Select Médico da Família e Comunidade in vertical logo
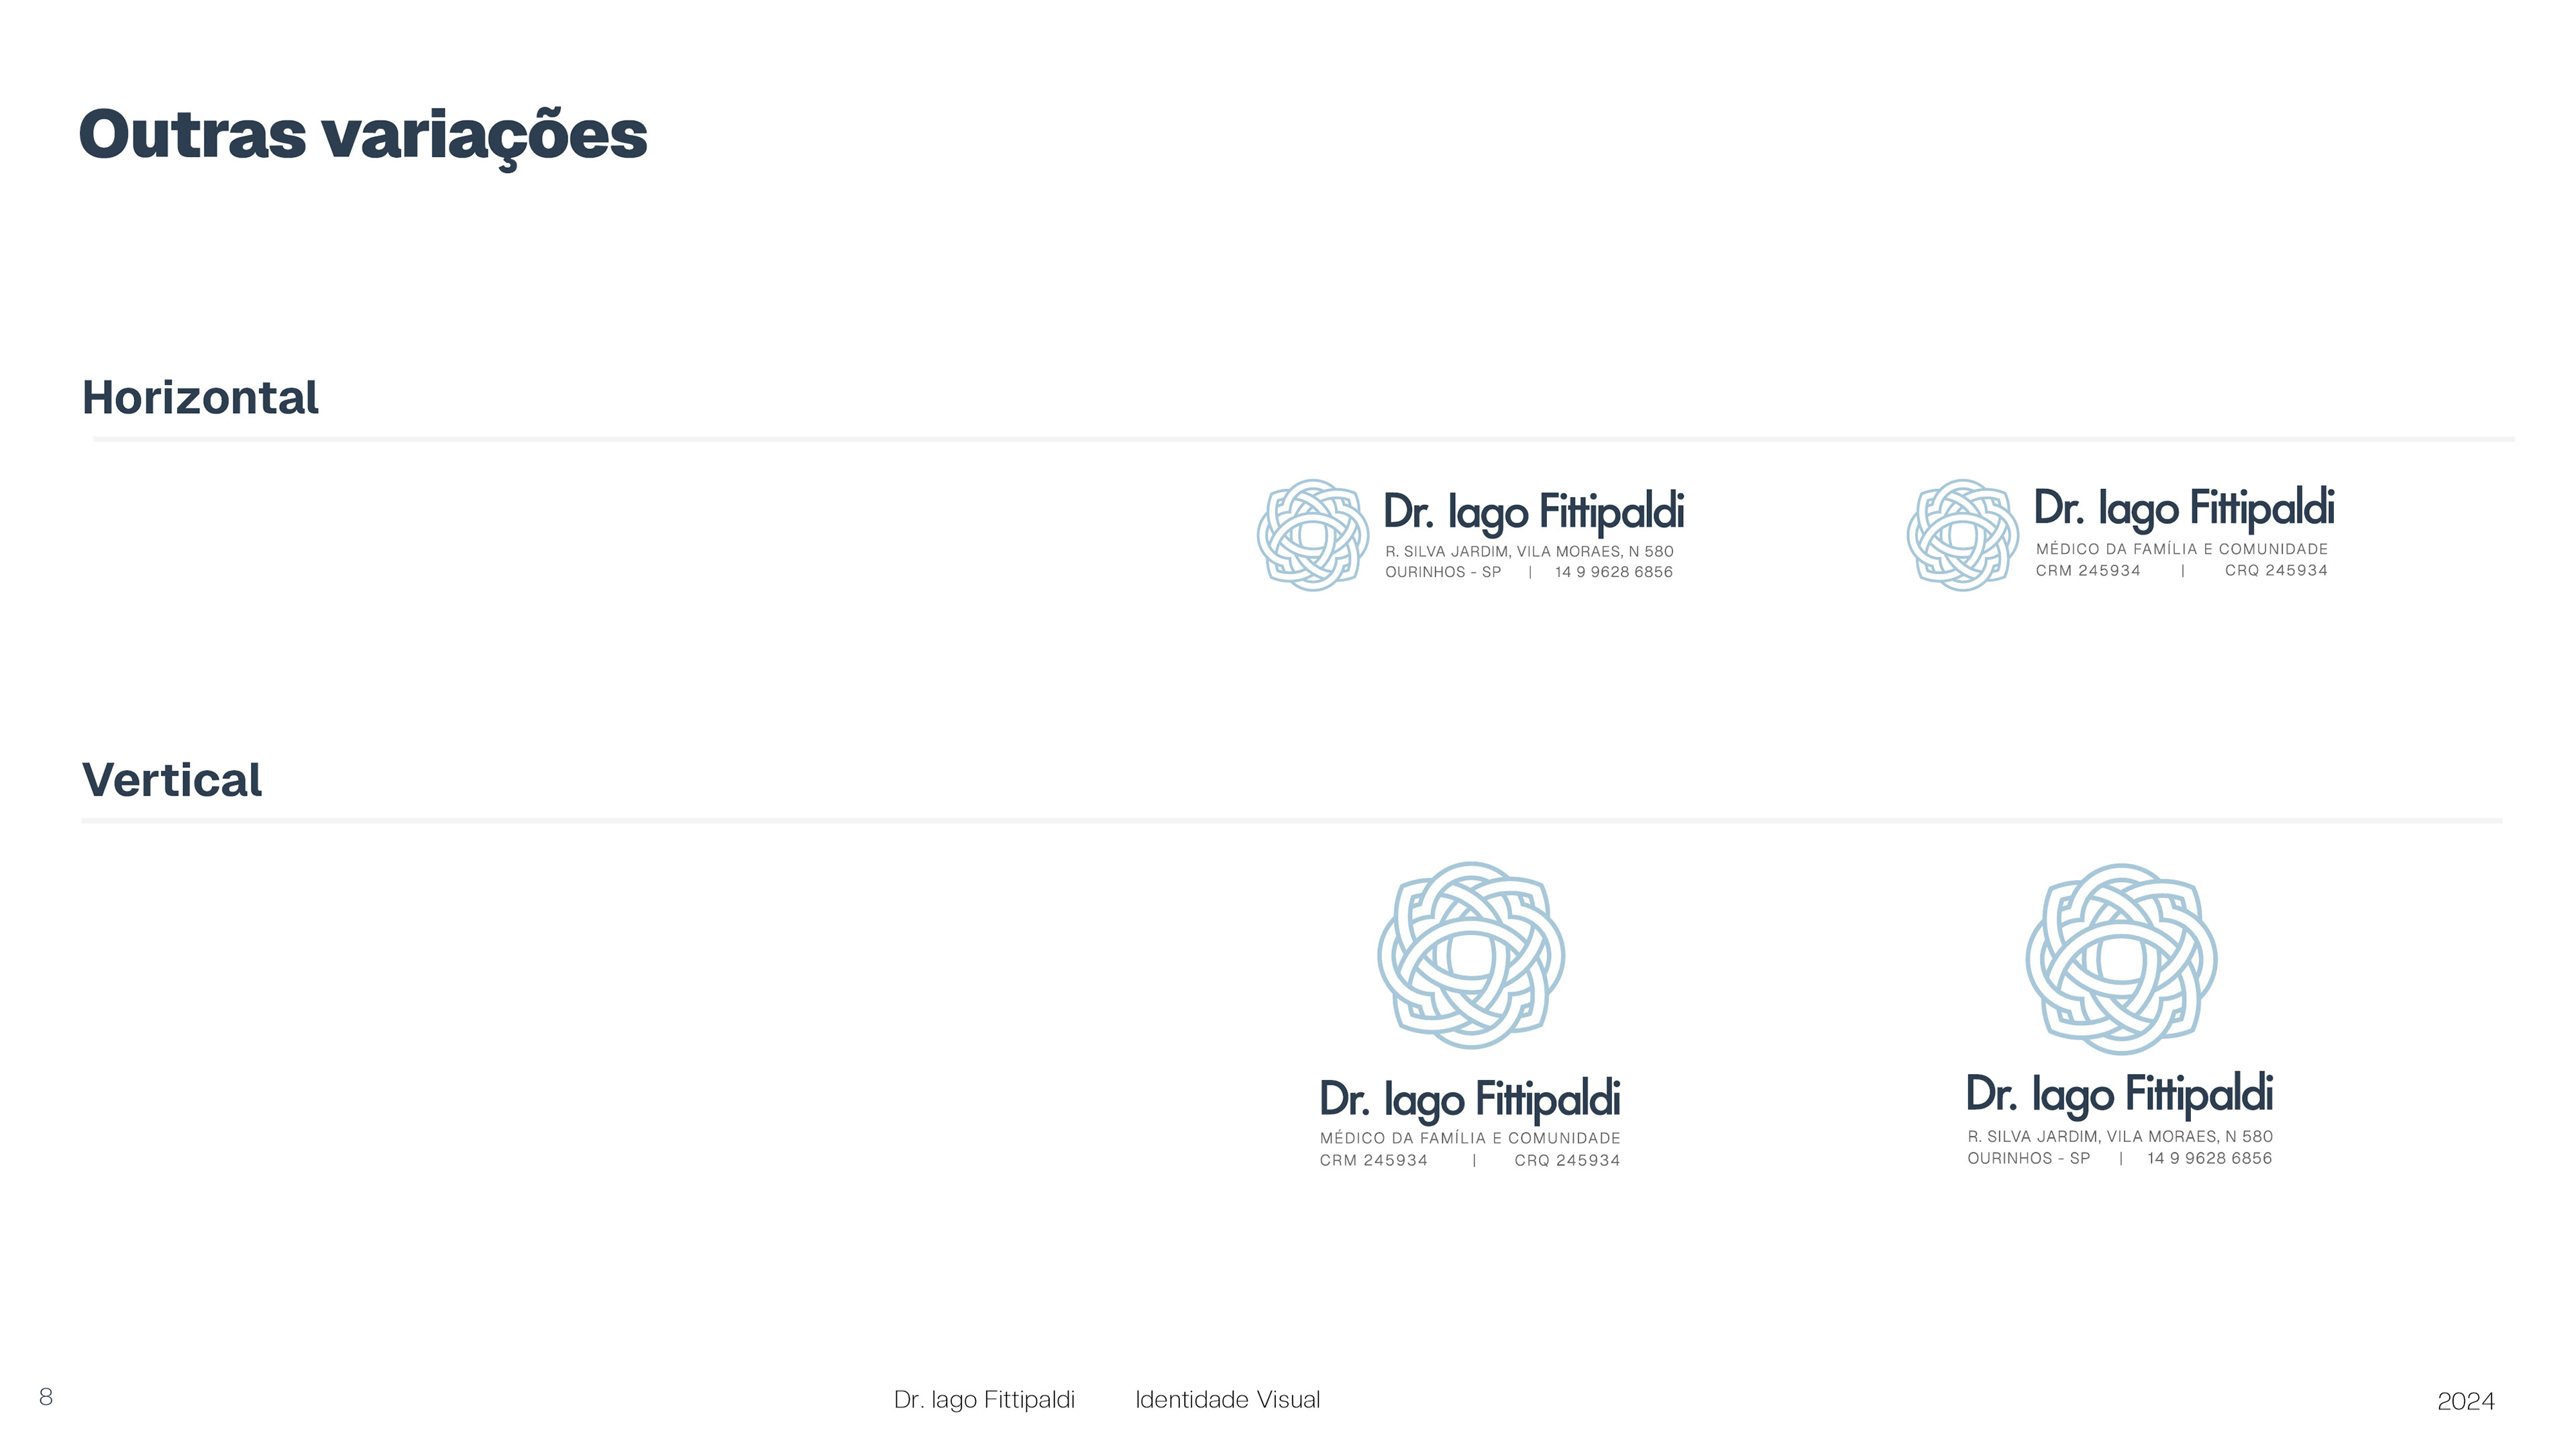The height and width of the screenshot is (1449, 2576). pos(1470,1138)
